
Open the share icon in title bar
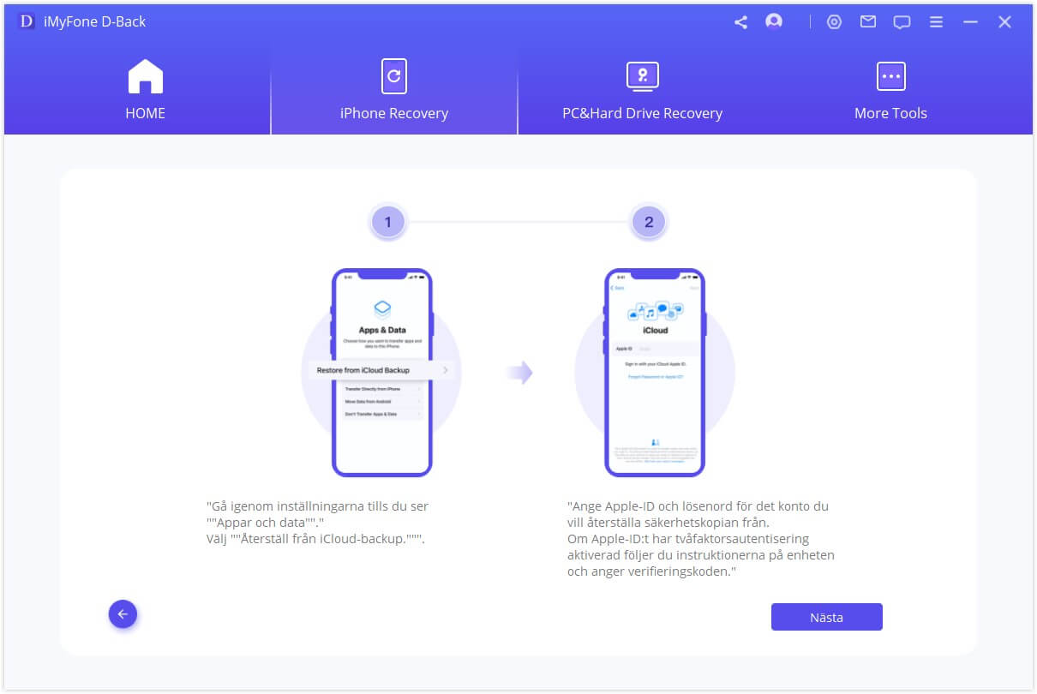pos(740,22)
